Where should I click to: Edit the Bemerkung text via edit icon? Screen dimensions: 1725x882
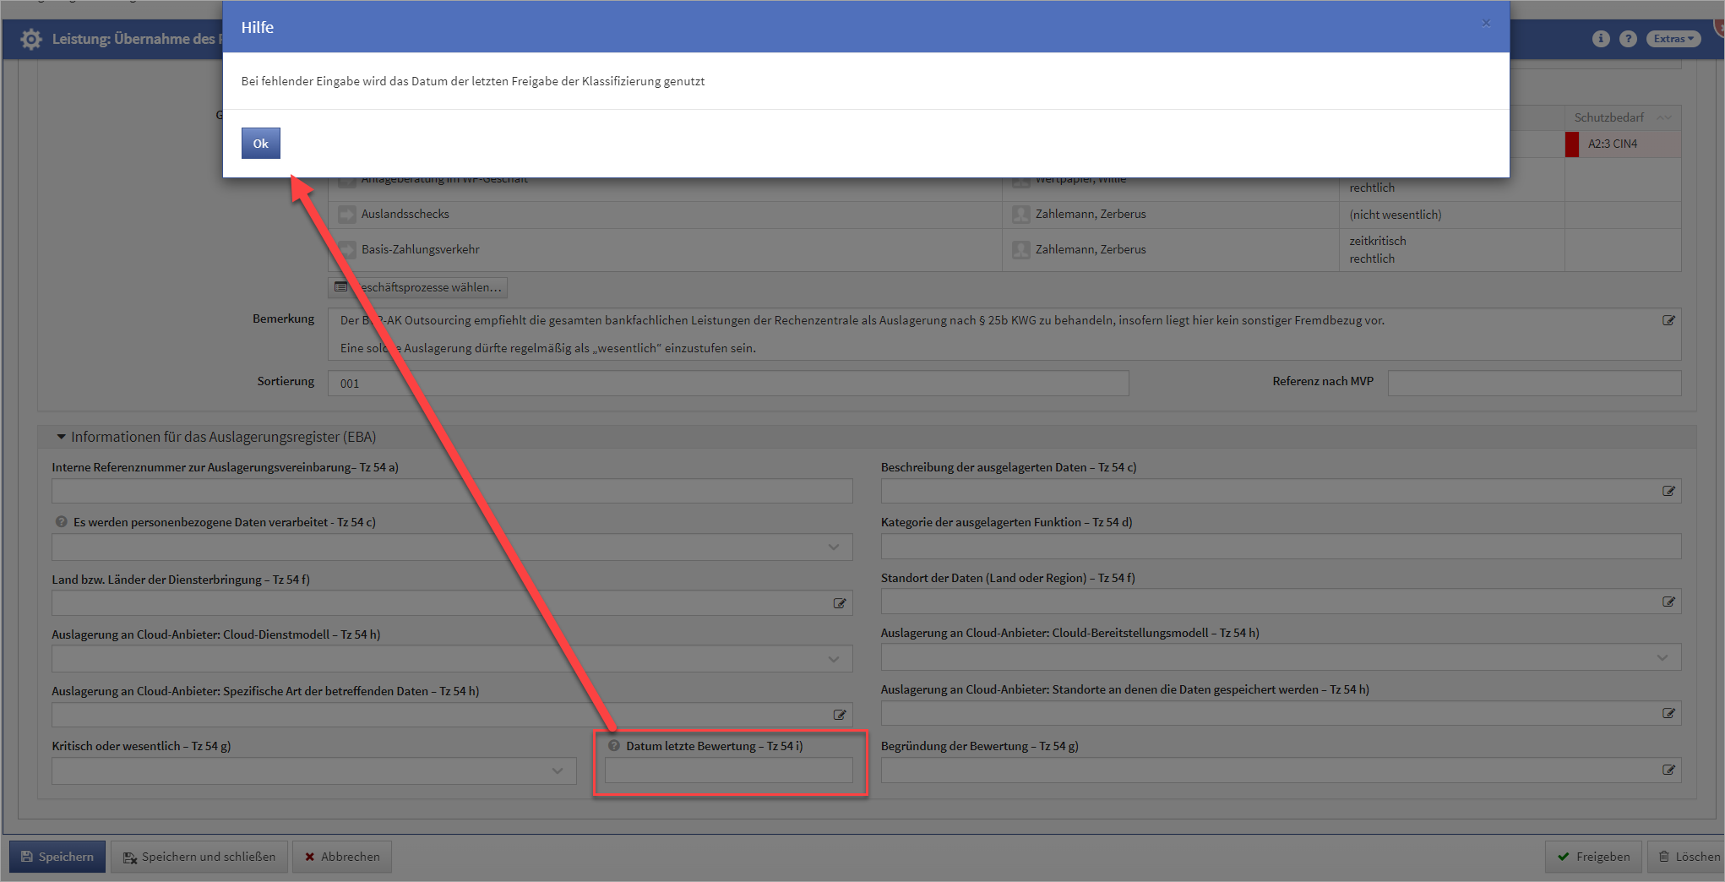coord(1668,321)
